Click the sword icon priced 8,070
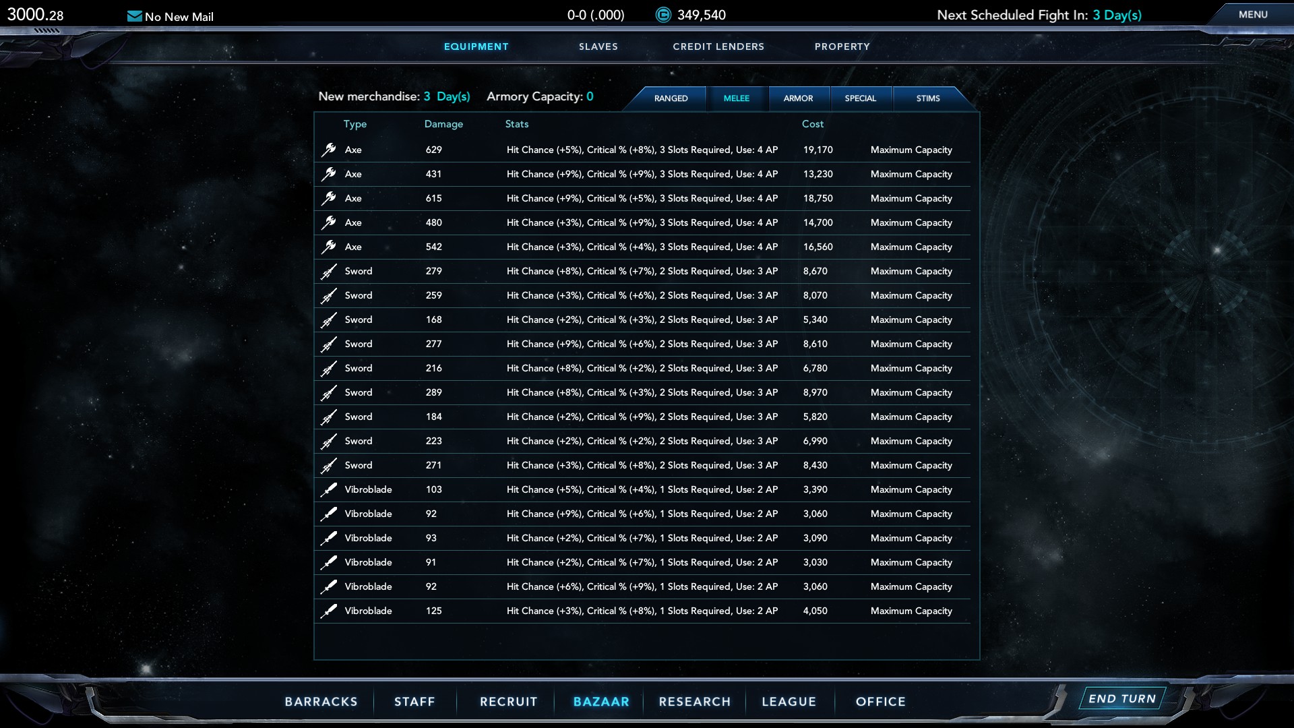The image size is (1294, 728). [x=328, y=295]
